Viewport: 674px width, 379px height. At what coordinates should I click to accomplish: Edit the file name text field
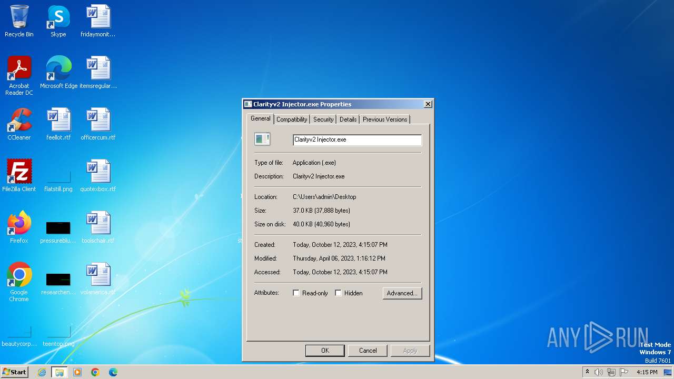coord(357,139)
